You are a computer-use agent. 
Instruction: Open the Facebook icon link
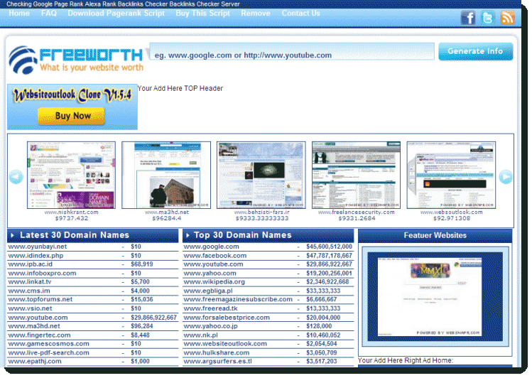pyautogui.click(x=467, y=17)
